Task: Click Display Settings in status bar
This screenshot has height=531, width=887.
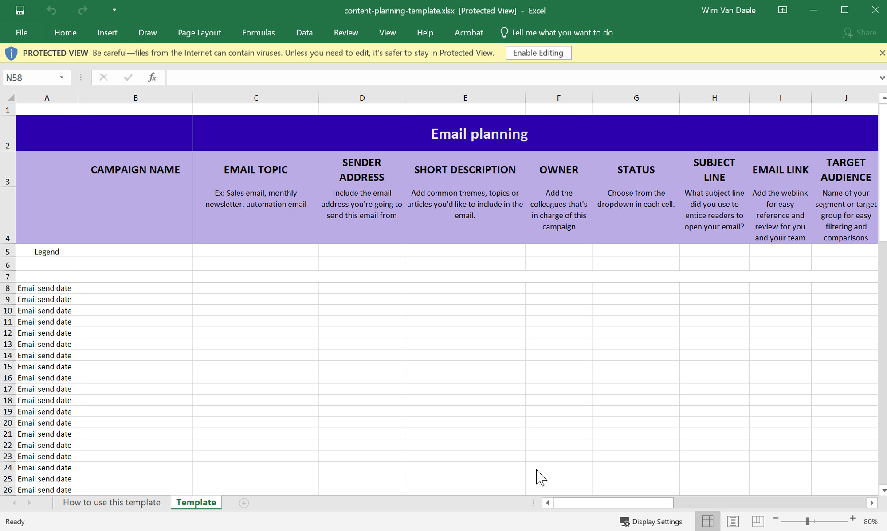Action: point(651,522)
